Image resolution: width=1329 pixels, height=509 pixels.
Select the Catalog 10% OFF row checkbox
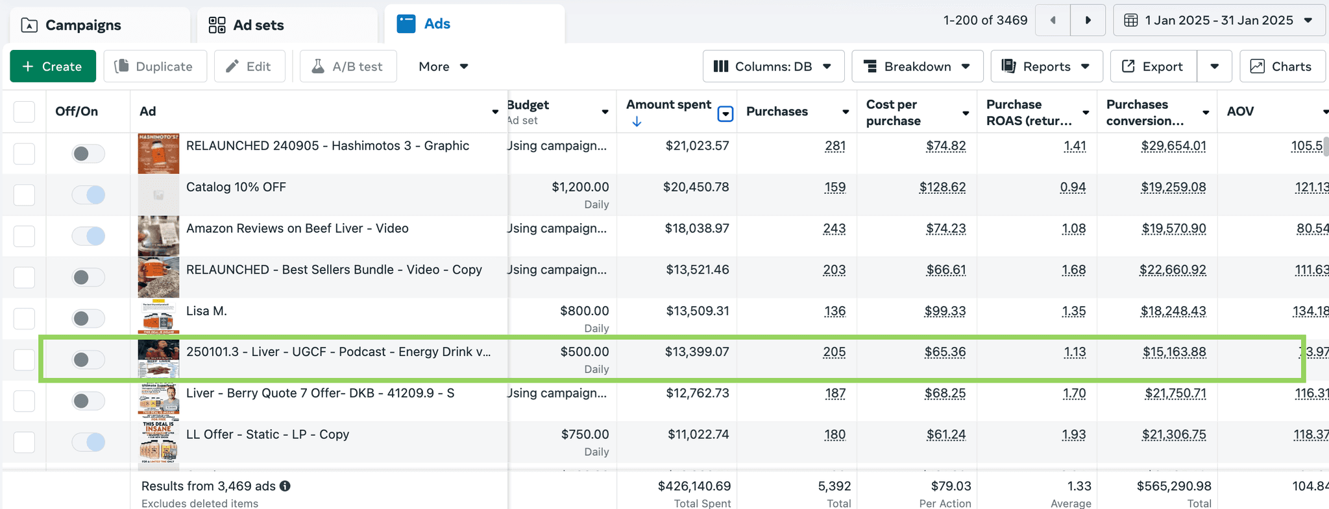[24, 195]
